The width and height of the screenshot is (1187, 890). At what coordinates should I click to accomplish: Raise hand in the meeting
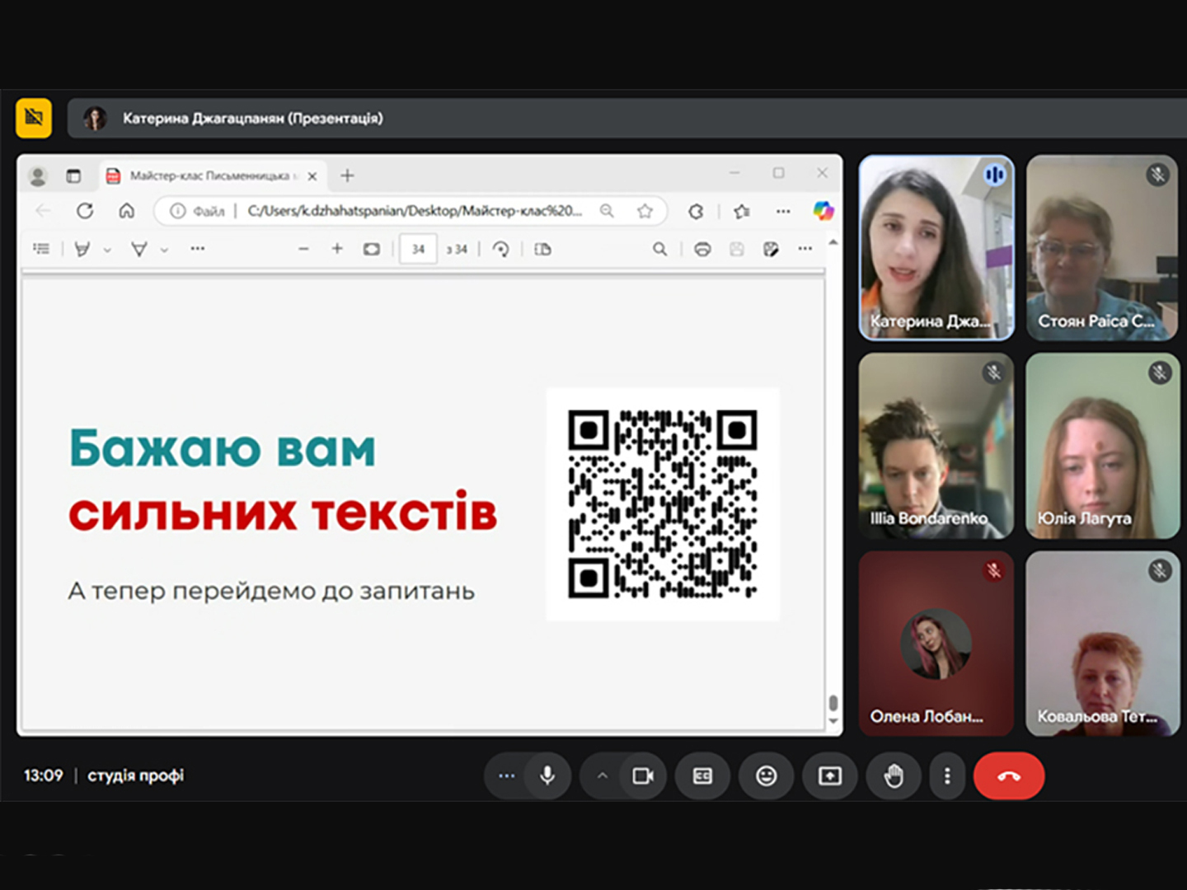coord(894,775)
